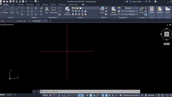
Task: Select the Scale tool
Action: click(32, 14)
